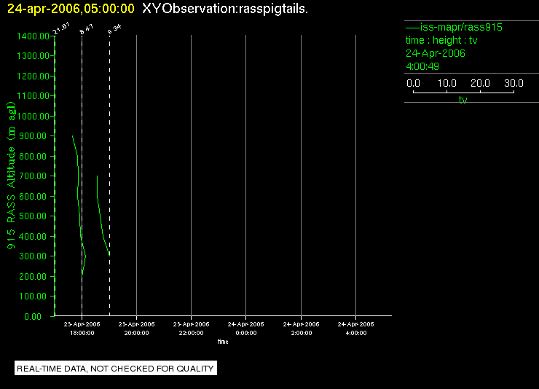Click the title XYObservation:rasspigtails.
The image size is (539, 389).
pyautogui.click(x=225, y=9)
